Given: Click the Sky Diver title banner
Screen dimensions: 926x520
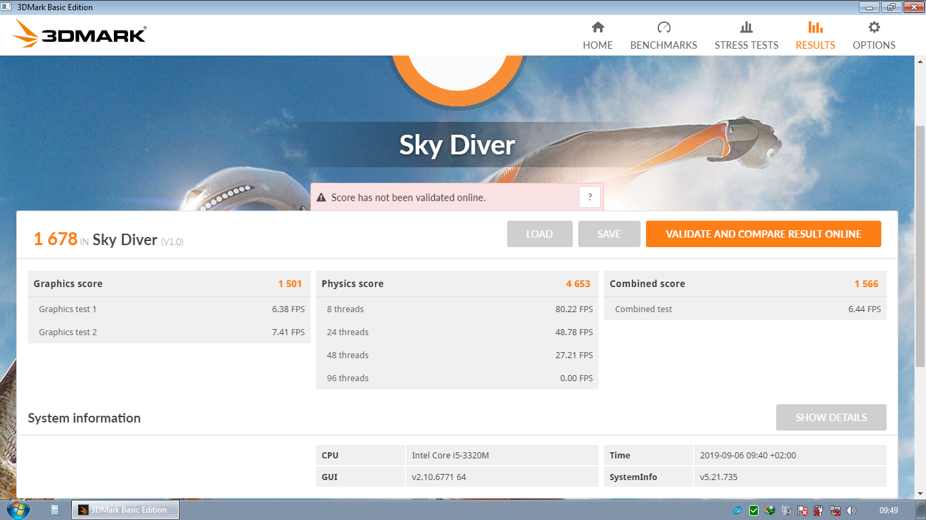Looking at the screenshot, I should coord(457,145).
